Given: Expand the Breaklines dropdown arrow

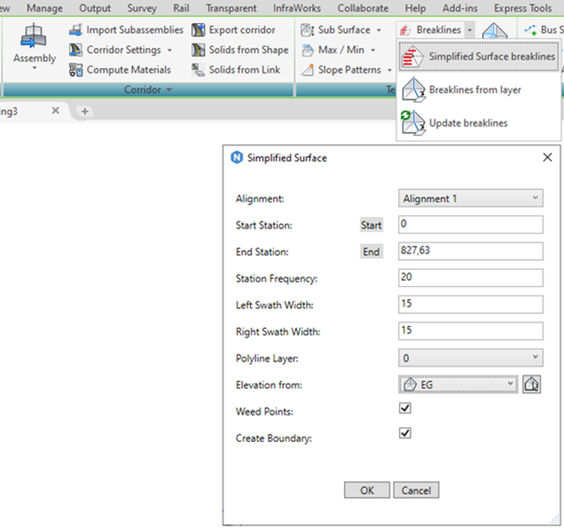Looking at the screenshot, I should 470,30.
